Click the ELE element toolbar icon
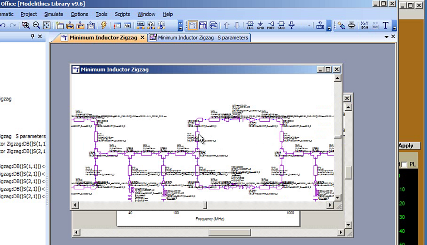This screenshot has width=427, height=245. [250, 25]
